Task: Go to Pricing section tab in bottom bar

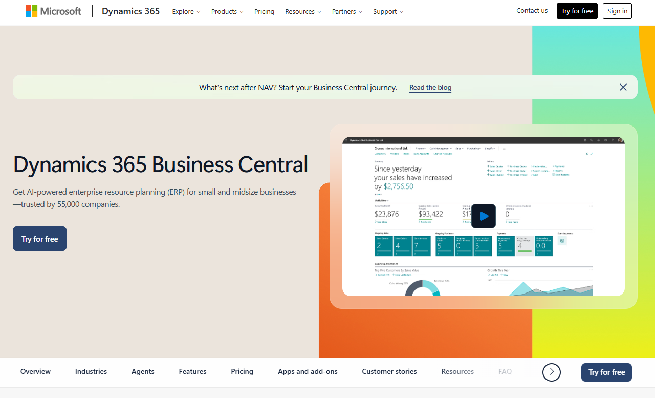Action: (x=242, y=372)
